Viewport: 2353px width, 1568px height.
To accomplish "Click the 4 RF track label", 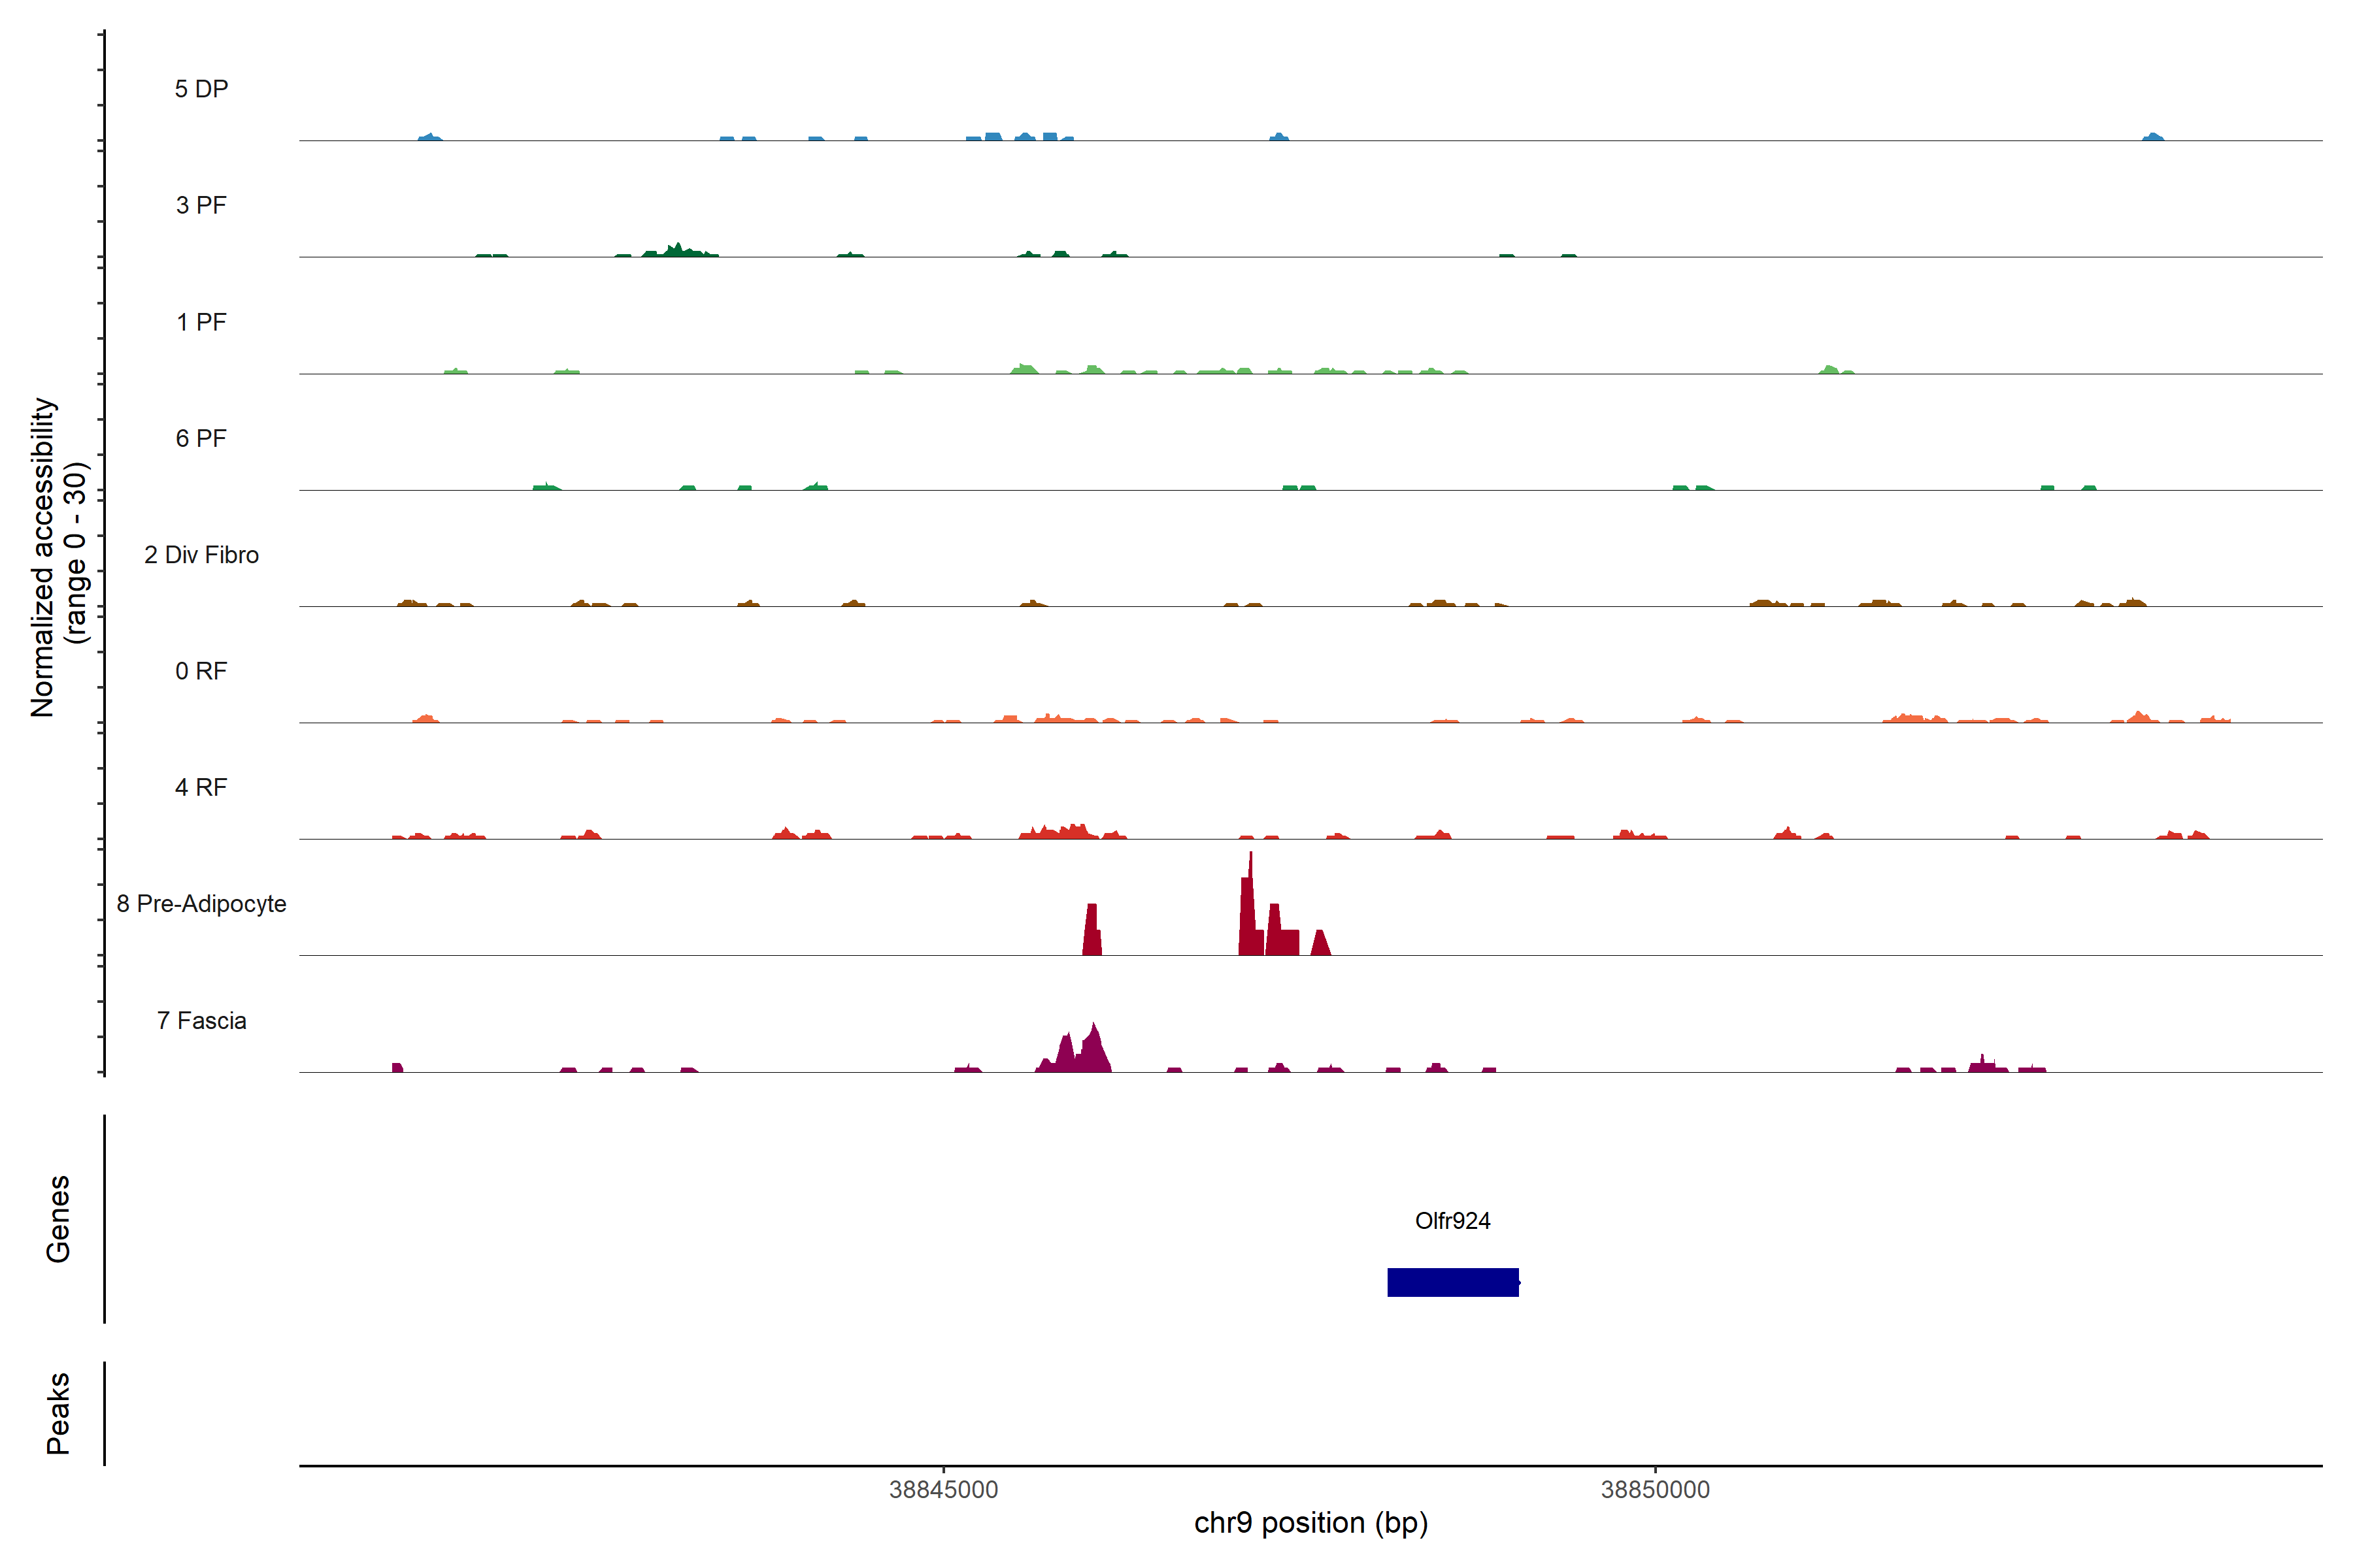I will [201, 787].
